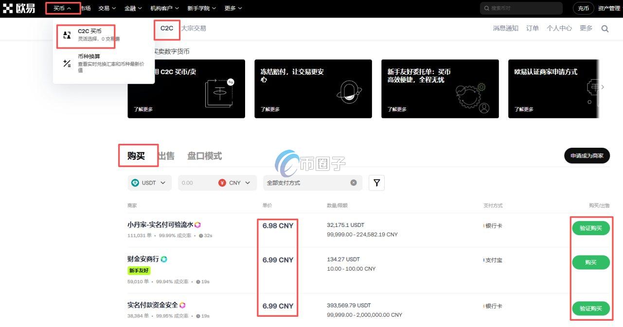Viewport: 623px width, 327px height.
Task: Click the 充币 button
Action: [583, 8]
